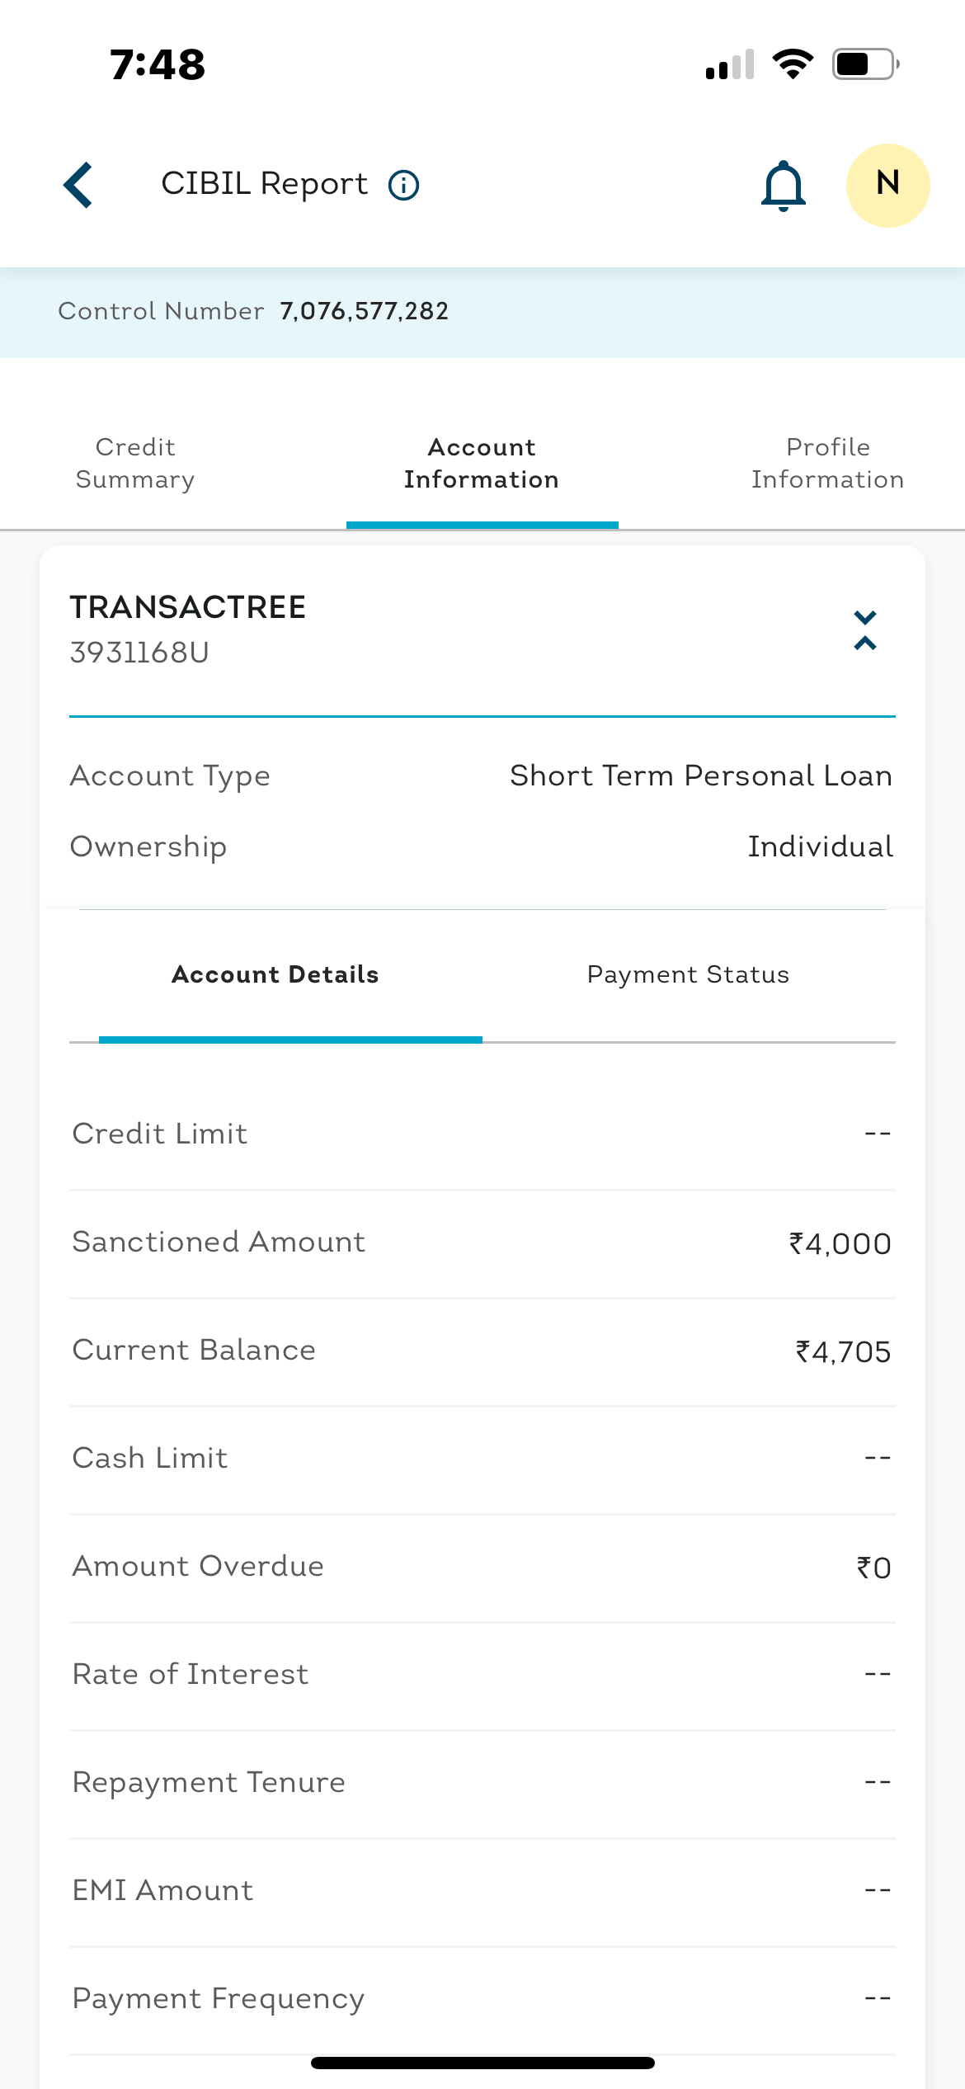Tap the Amount Overdue row
Viewport: 965px width, 2089px height.
point(482,1567)
